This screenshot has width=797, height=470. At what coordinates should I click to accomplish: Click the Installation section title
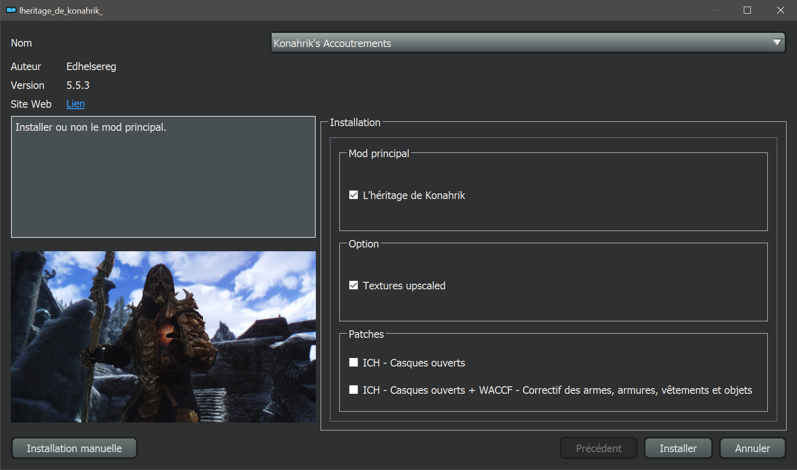(355, 122)
